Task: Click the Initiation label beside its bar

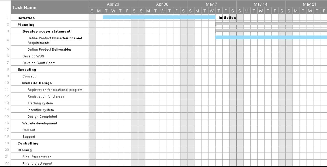Action: pos(227,18)
